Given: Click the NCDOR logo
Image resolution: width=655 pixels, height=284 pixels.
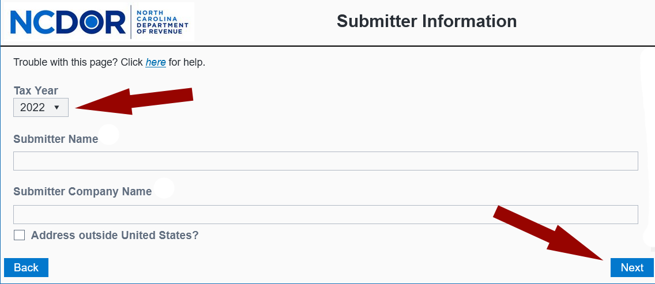Looking at the screenshot, I should coord(68,22).
